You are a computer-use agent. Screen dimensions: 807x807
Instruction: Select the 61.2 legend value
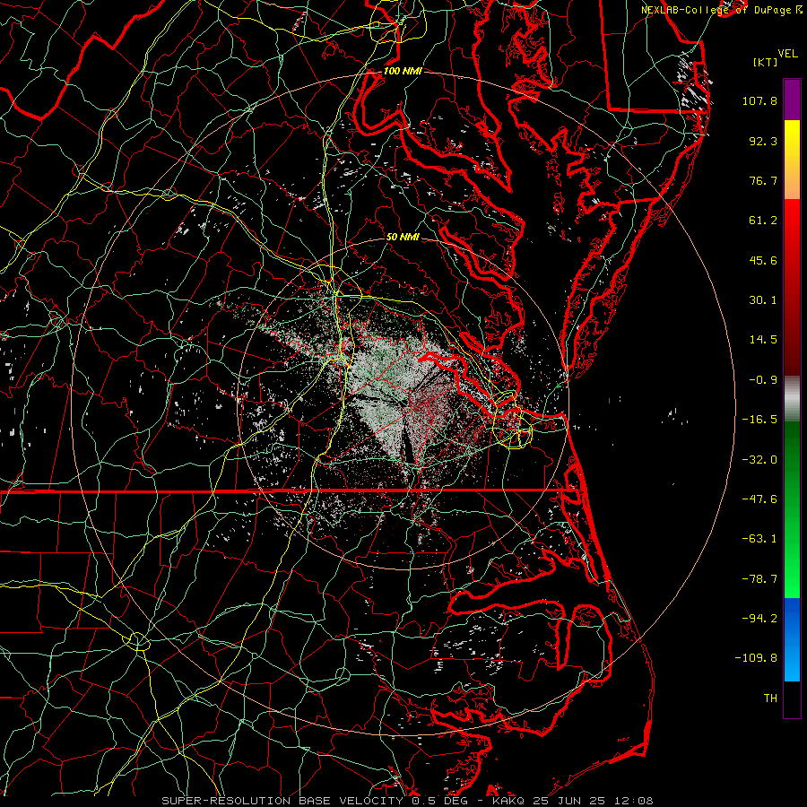coord(763,221)
